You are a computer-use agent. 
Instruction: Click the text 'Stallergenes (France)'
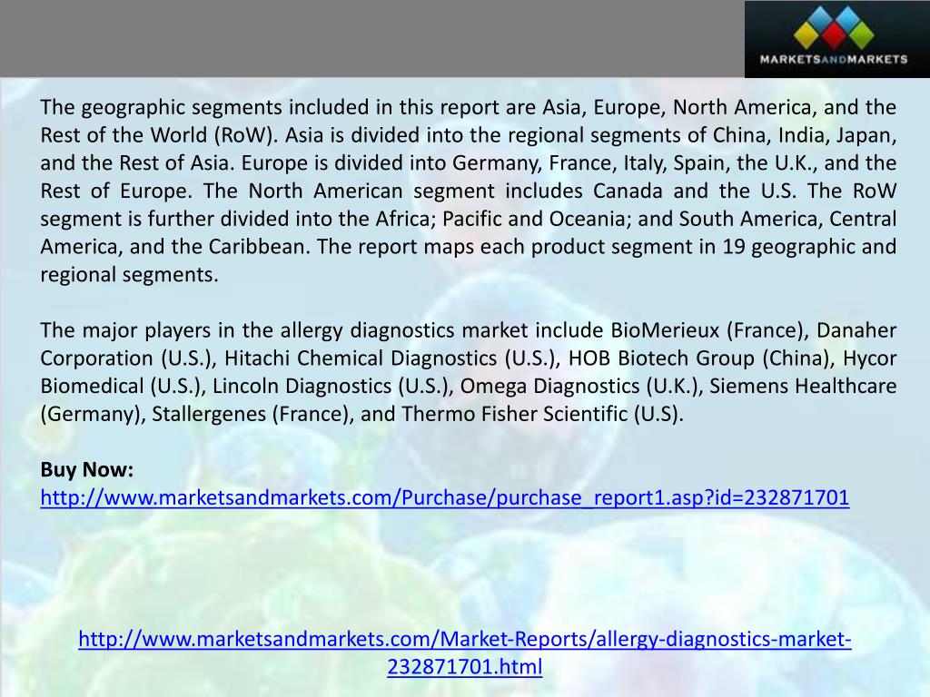pyautogui.click(x=250, y=414)
